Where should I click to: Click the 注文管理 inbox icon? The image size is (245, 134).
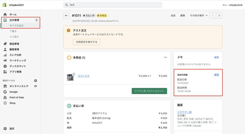tap(5, 20)
